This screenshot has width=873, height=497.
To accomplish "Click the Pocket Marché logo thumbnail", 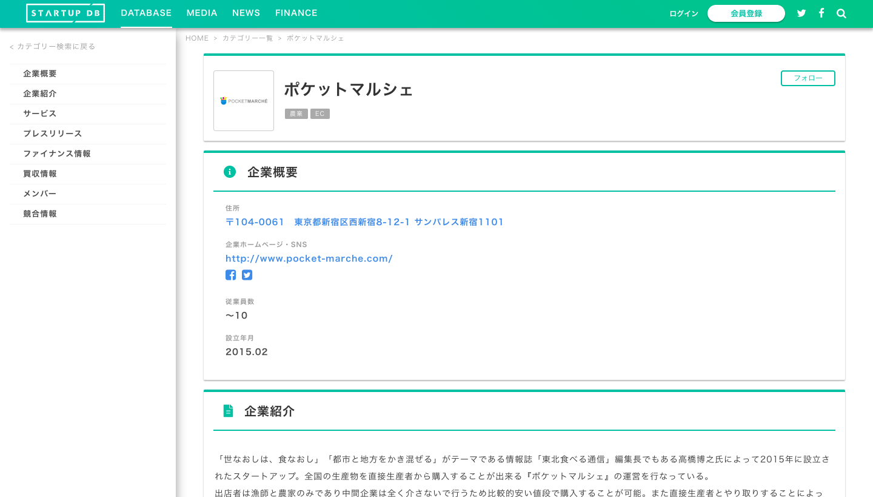I will tap(244, 101).
